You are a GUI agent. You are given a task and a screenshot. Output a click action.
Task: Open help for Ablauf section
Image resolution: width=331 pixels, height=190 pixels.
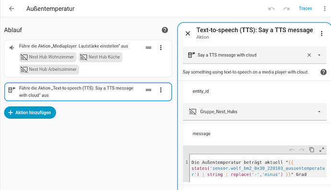[165, 30]
